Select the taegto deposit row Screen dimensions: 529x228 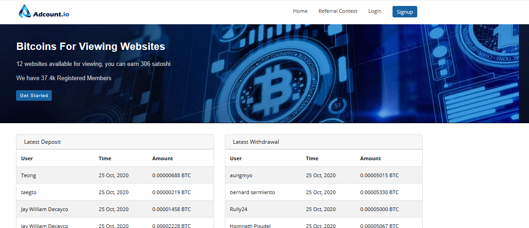(x=115, y=192)
